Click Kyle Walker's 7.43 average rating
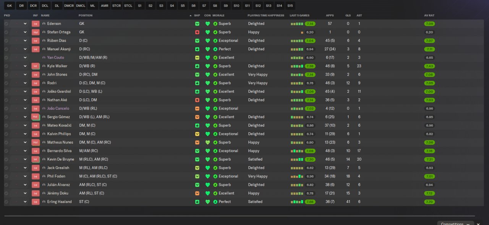 click(x=429, y=66)
